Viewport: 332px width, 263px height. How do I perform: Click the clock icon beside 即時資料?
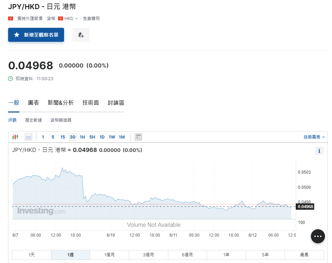point(10,79)
